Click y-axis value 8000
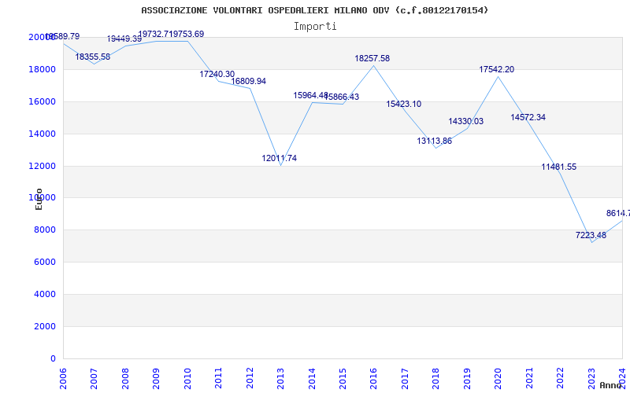This screenshot has height=393, width=630. [44, 230]
